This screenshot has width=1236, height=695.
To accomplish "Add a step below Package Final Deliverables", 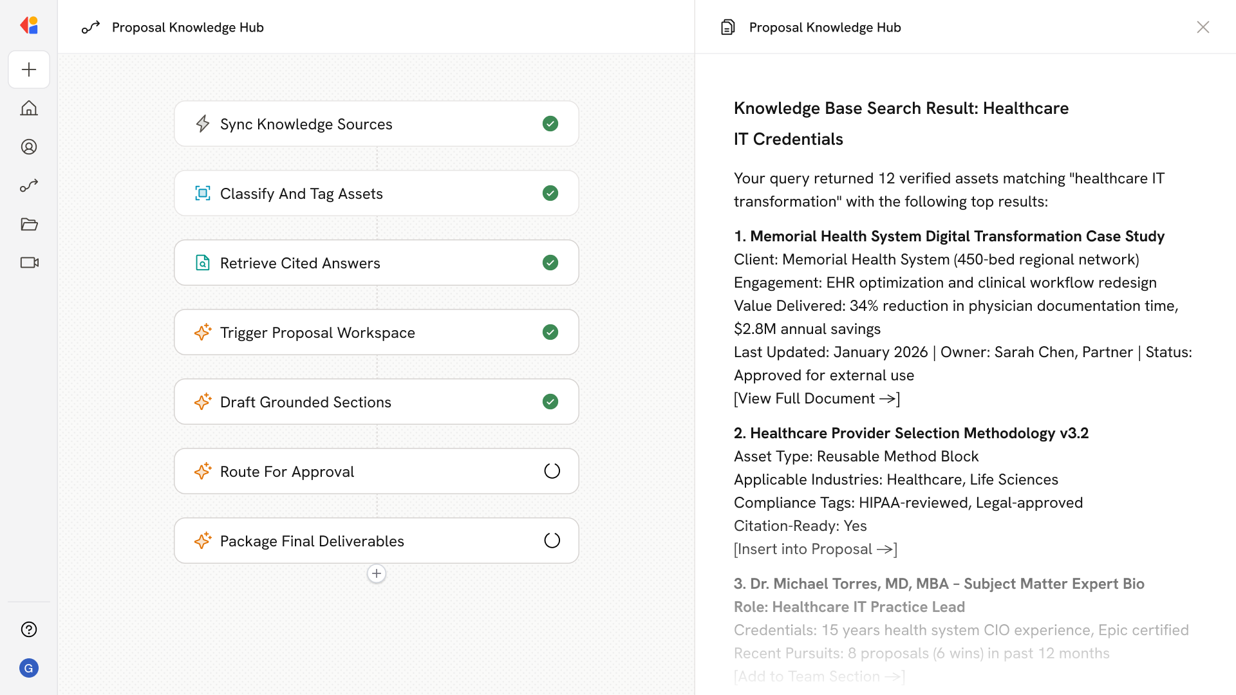I will [x=377, y=573].
